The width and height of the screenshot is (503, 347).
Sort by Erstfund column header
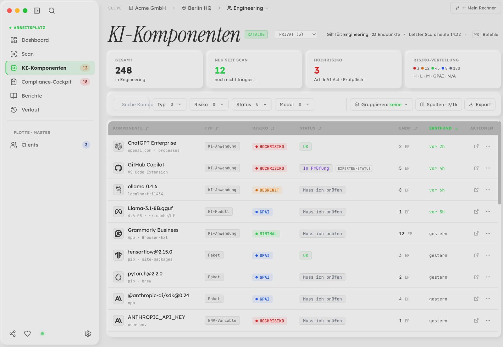click(443, 128)
